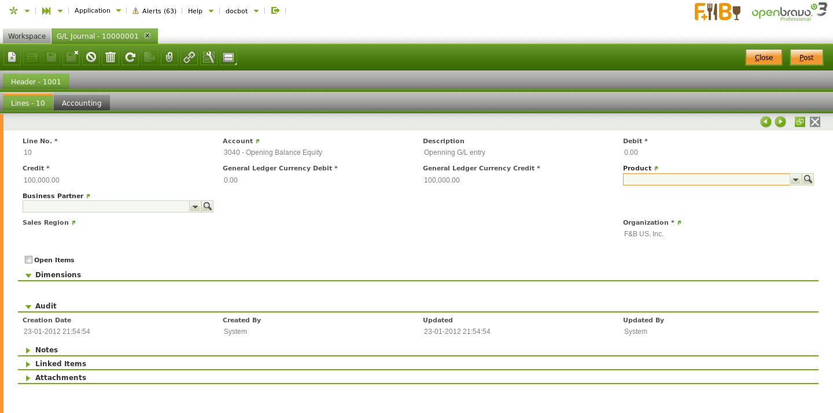
Task: Click the Business Partner input field
Action: coord(106,207)
